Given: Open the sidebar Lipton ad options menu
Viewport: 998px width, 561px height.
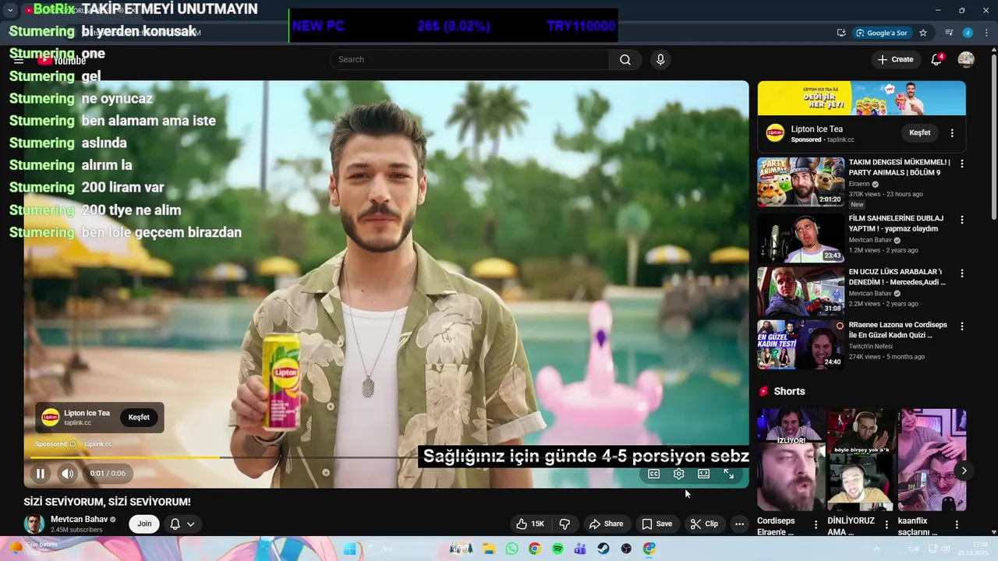Looking at the screenshot, I should point(952,133).
